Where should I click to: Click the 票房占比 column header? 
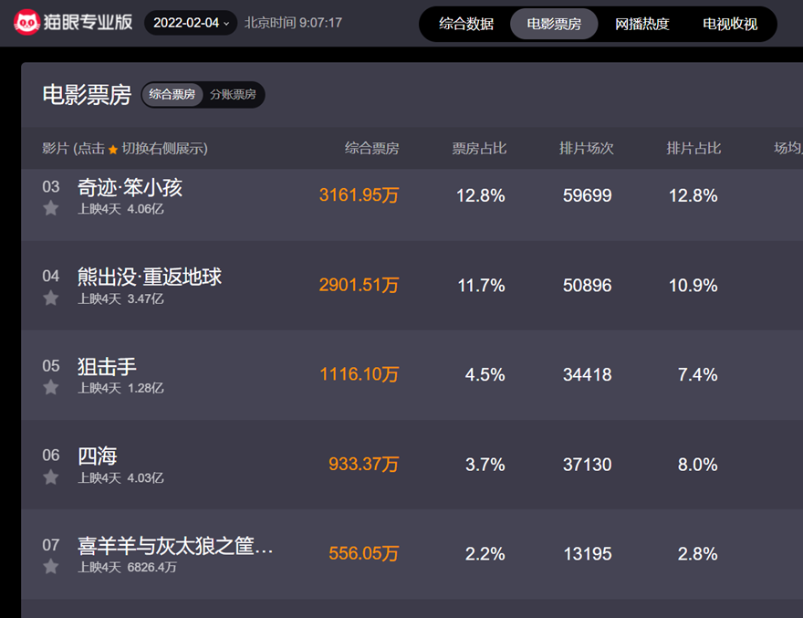pos(479,149)
